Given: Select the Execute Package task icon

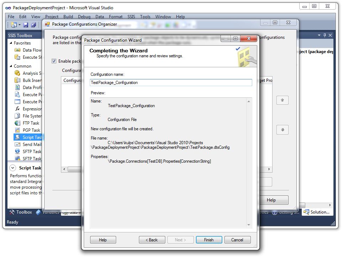Looking at the screenshot, I should pos(17,95).
